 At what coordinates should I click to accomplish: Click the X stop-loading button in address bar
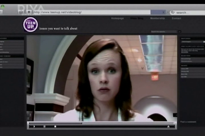click(x=163, y=12)
